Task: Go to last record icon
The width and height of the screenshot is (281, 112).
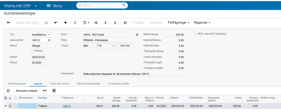Action: (125, 22)
